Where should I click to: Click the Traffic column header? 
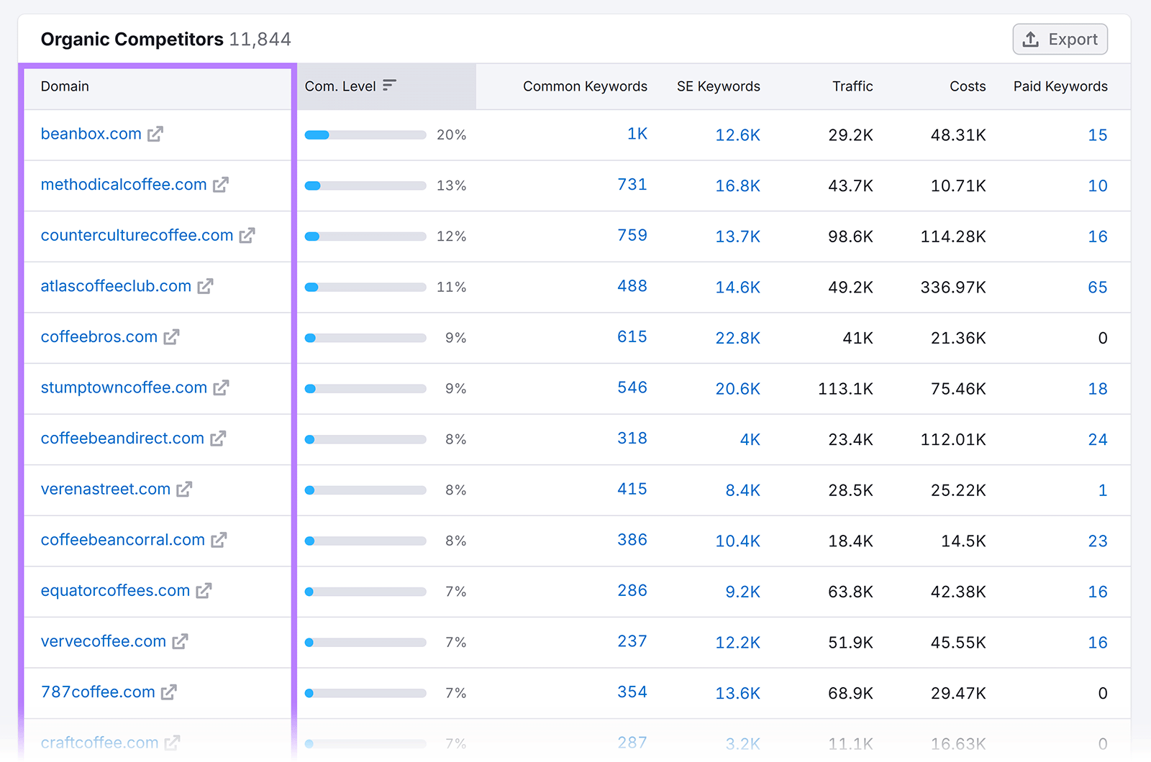852,86
